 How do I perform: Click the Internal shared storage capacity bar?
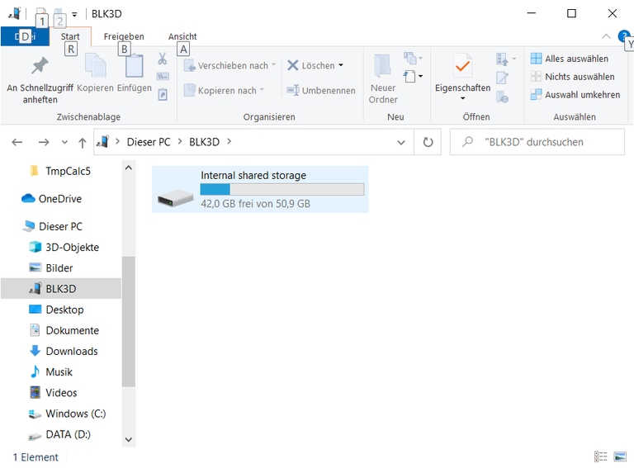pyautogui.click(x=282, y=190)
